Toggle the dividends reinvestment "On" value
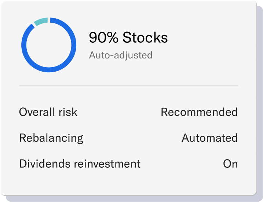The height and width of the screenshot is (202, 263). (x=230, y=163)
